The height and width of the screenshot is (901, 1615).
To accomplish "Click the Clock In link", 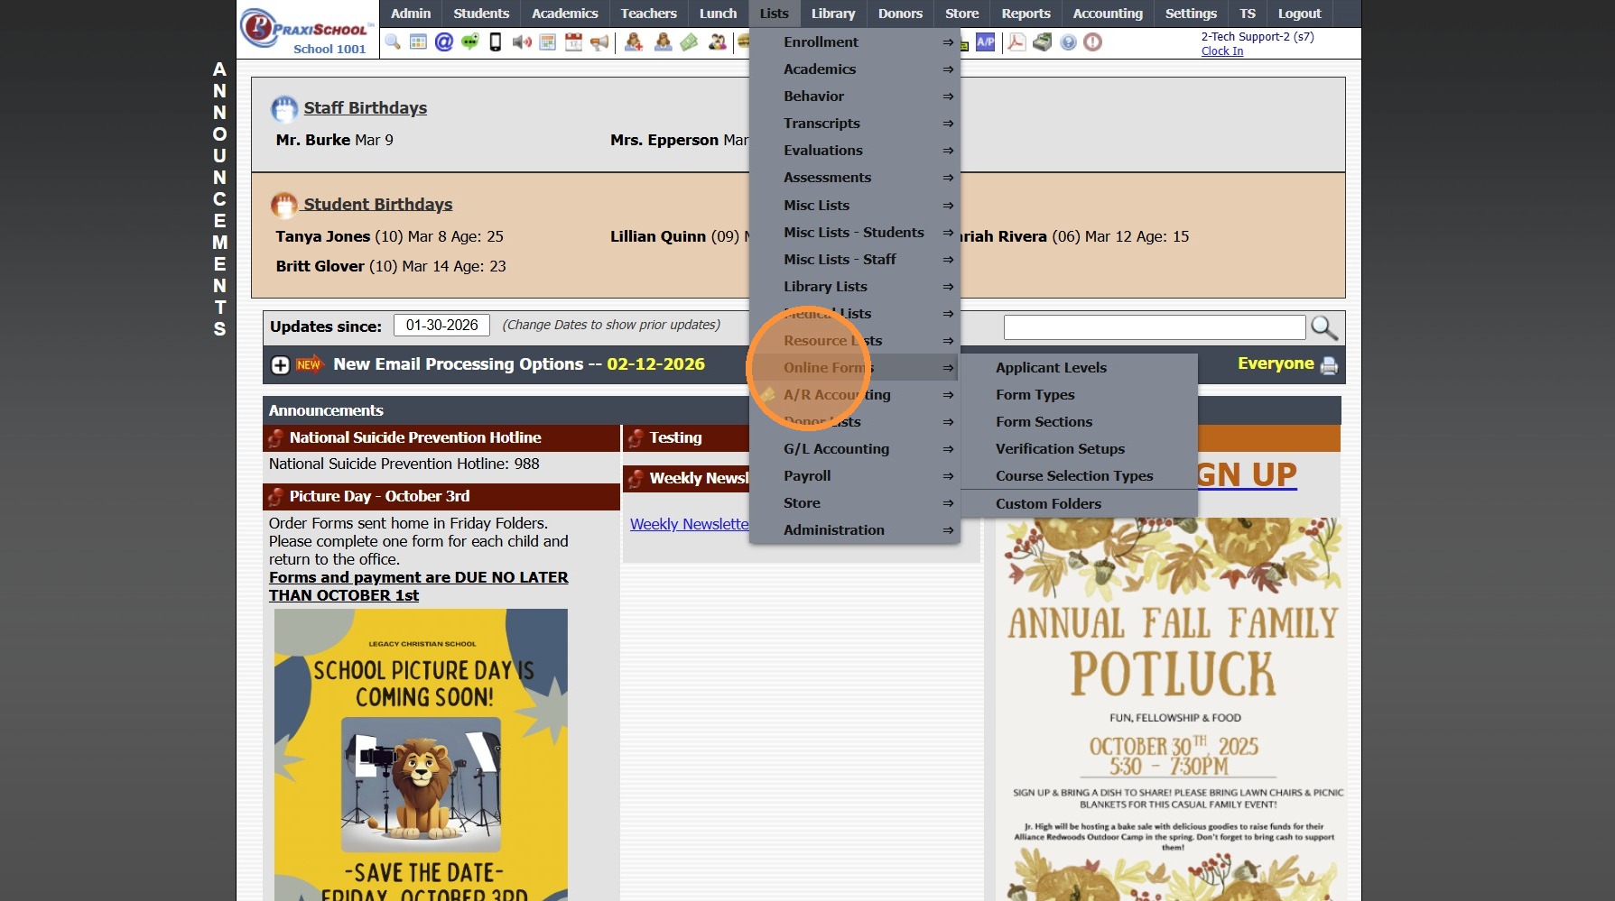I will tap(1221, 51).
